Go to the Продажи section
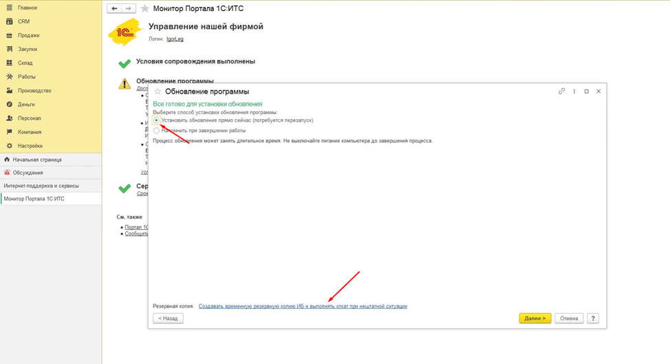The width and height of the screenshot is (670, 364). point(28,36)
